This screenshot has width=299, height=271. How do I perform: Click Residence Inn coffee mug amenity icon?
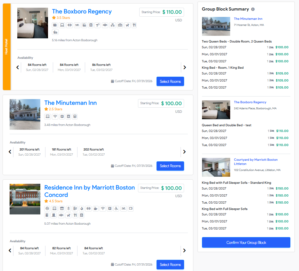[96, 209]
